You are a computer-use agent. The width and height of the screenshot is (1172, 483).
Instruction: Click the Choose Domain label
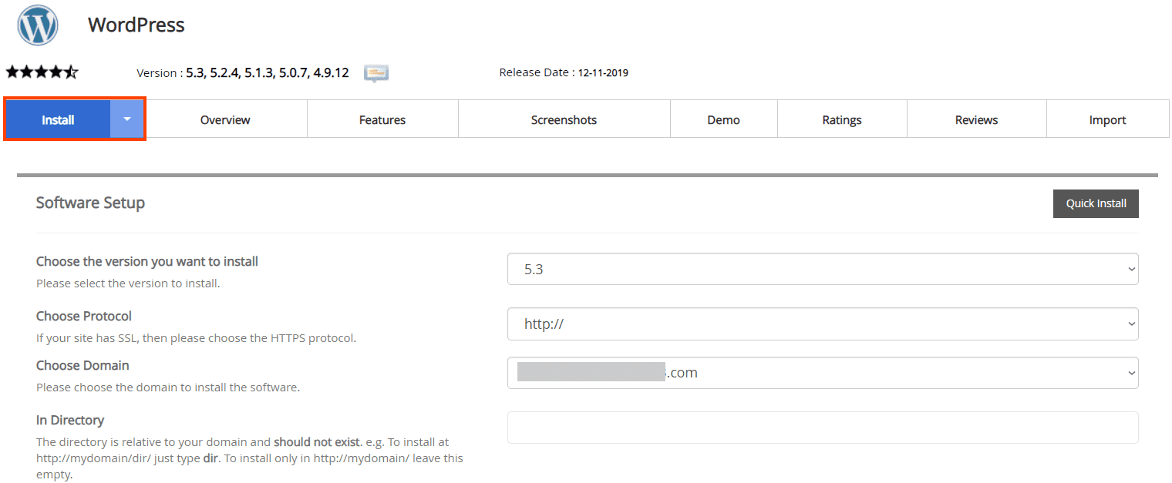[x=83, y=365]
